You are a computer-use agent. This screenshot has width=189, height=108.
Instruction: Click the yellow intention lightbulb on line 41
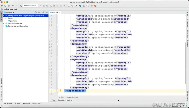[x=60, y=90]
